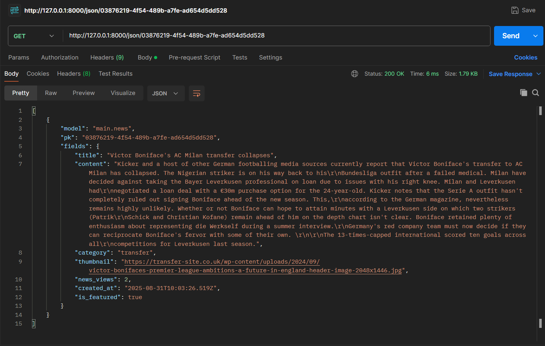
Task: Copy response body with the copy icon
Action: (524, 93)
